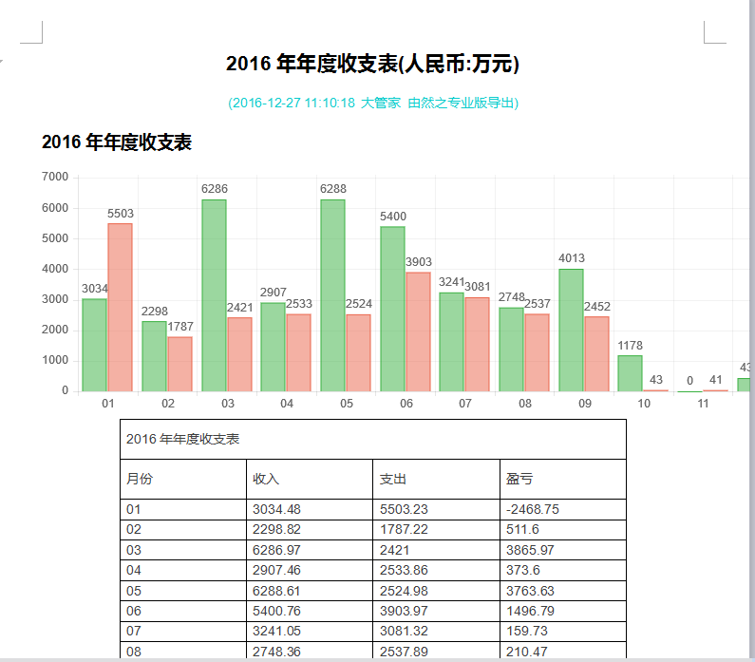Click the table cell 511.6

coord(563,530)
